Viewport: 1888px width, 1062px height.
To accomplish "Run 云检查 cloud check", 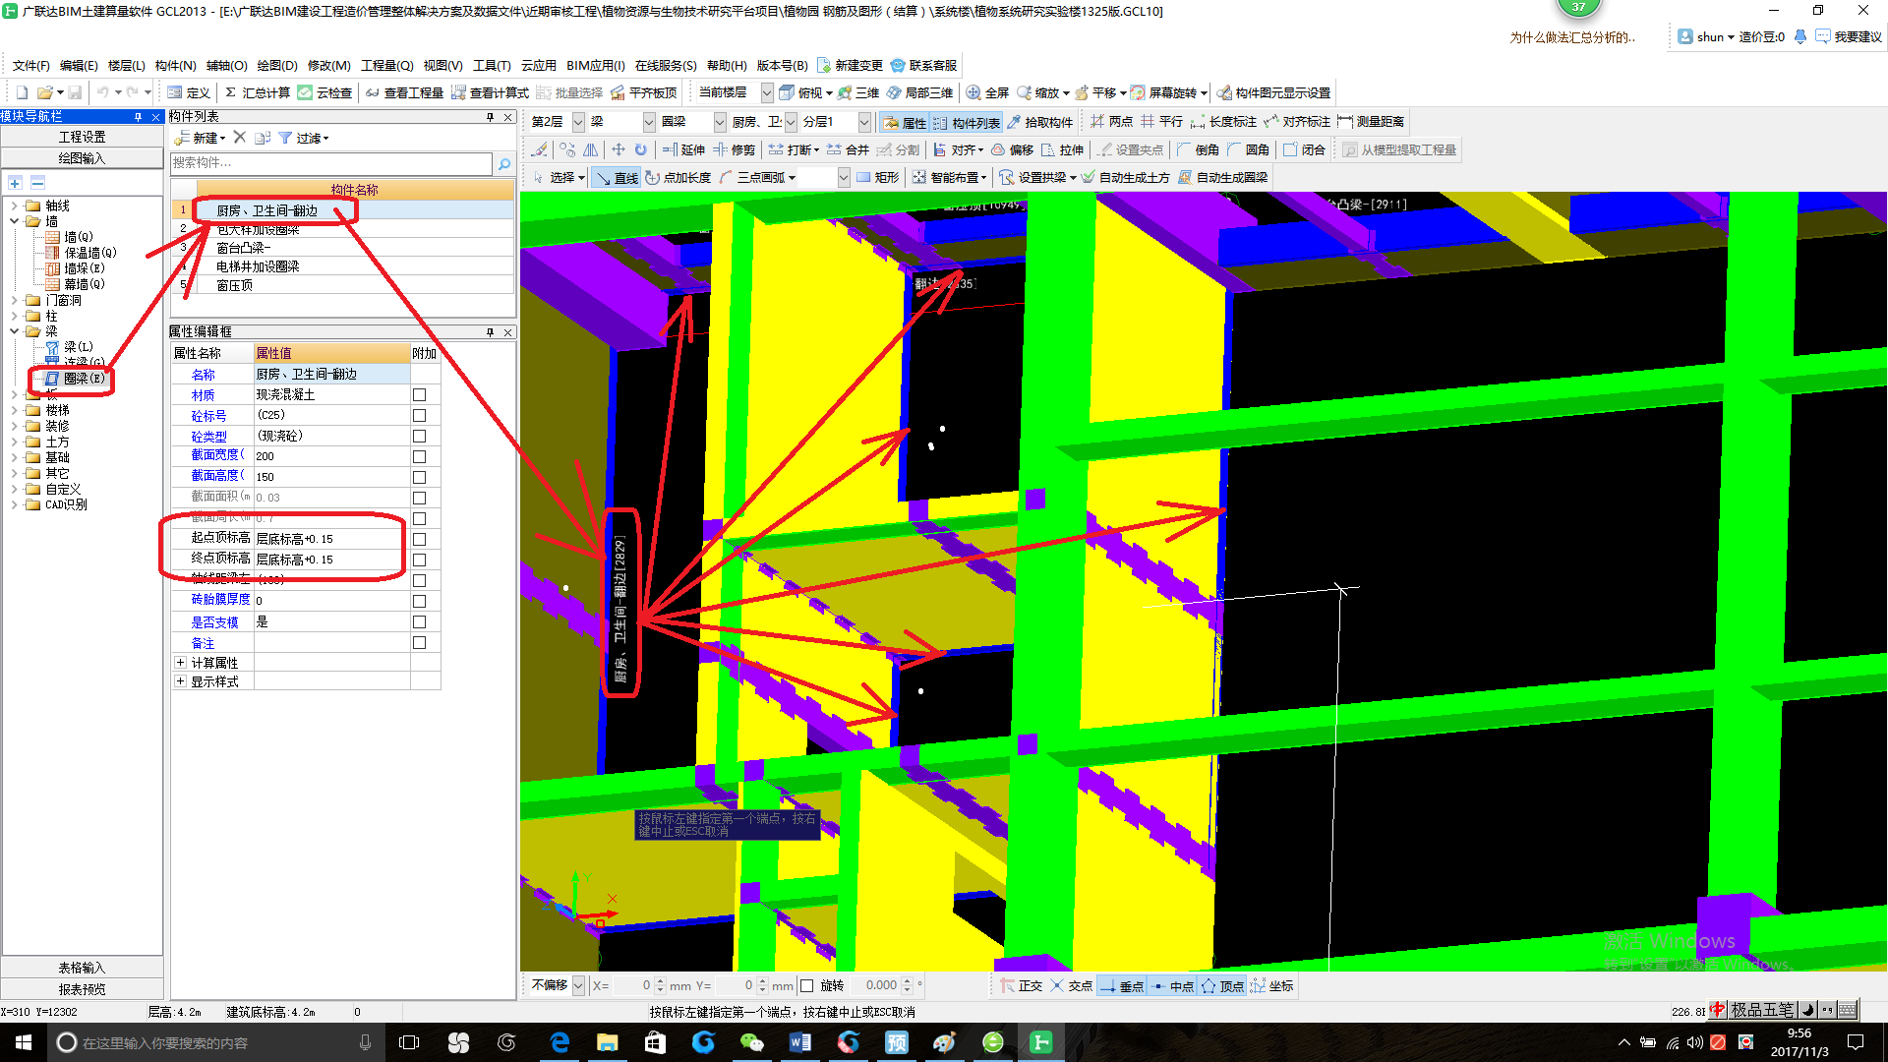I will click(325, 92).
